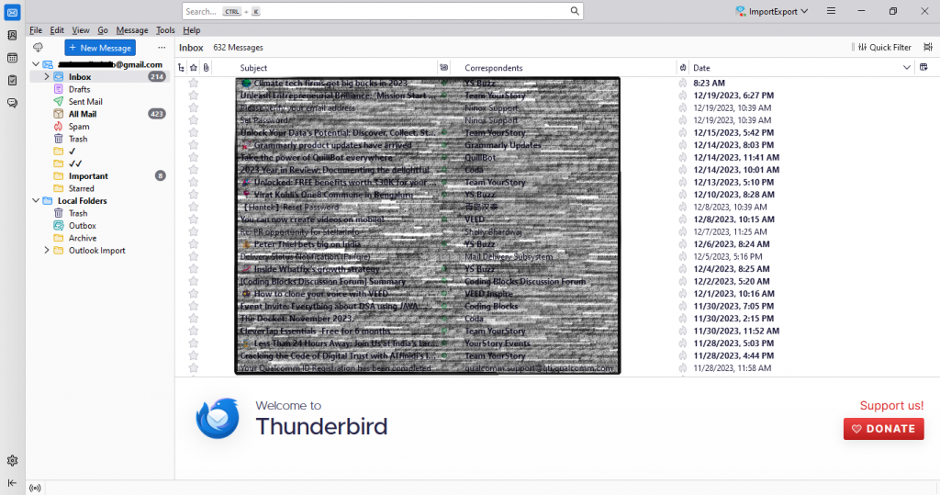
Task: Star the 12/13/2023, 5:10 PM message
Action: pyautogui.click(x=194, y=183)
